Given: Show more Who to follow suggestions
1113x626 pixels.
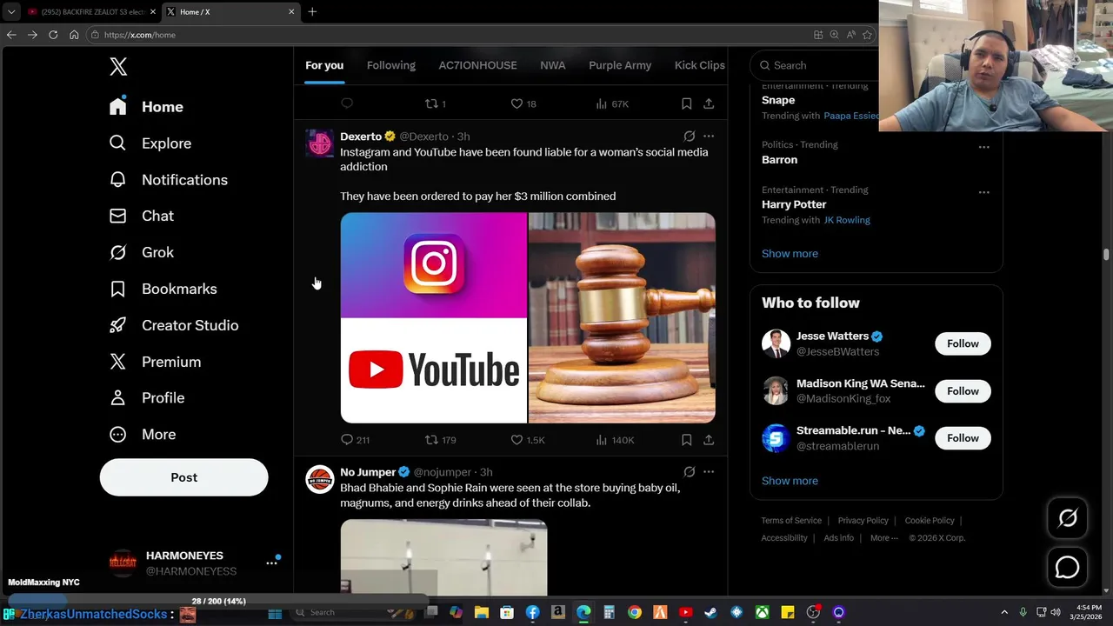Looking at the screenshot, I should (x=790, y=481).
